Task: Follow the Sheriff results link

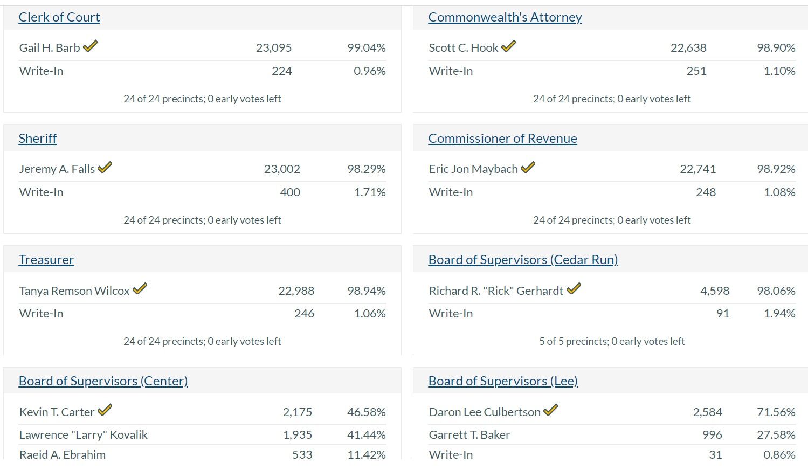Action: coord(37,139)
